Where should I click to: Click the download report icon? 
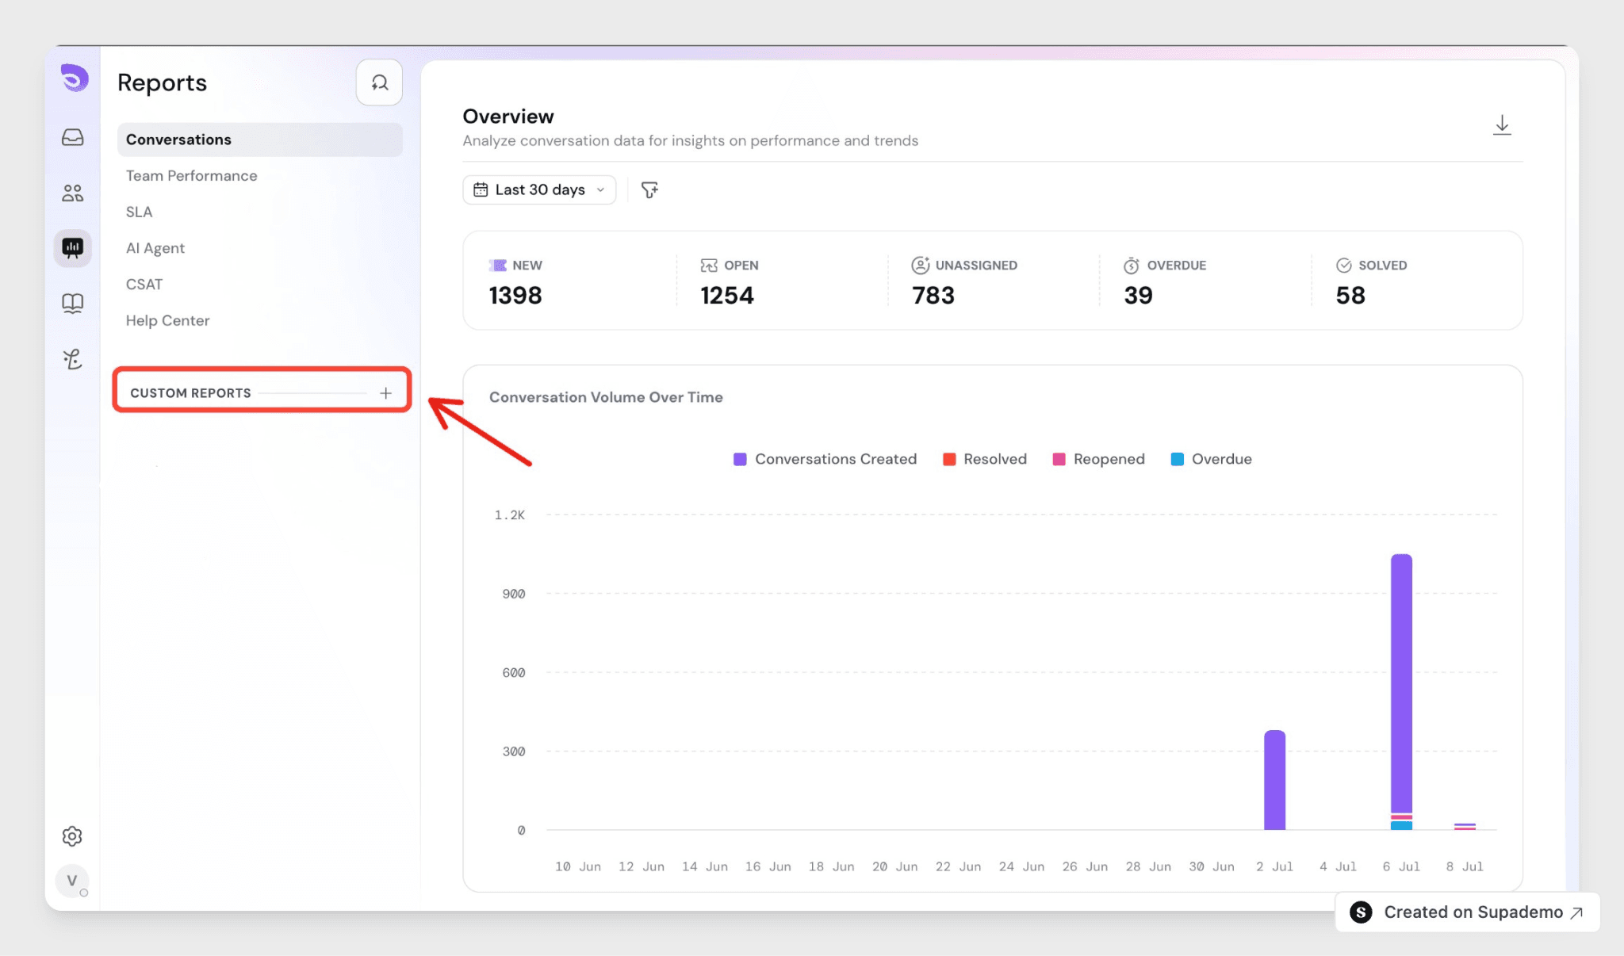(1502, 125)
